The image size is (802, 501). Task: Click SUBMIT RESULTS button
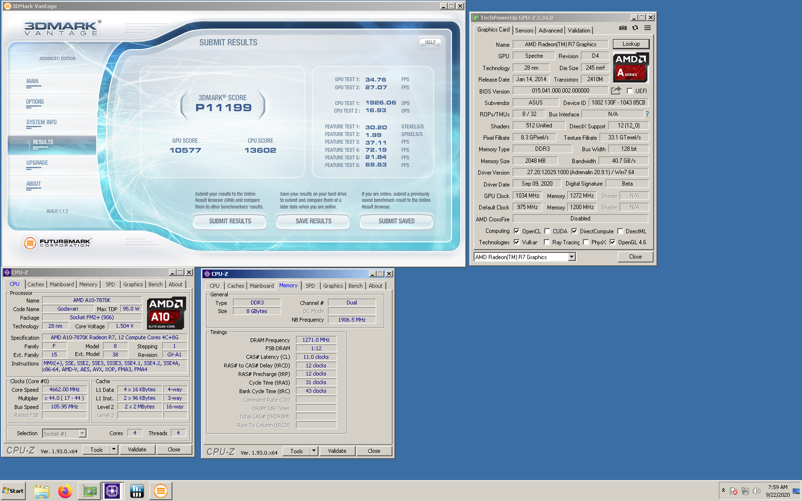tap(230, 221)
